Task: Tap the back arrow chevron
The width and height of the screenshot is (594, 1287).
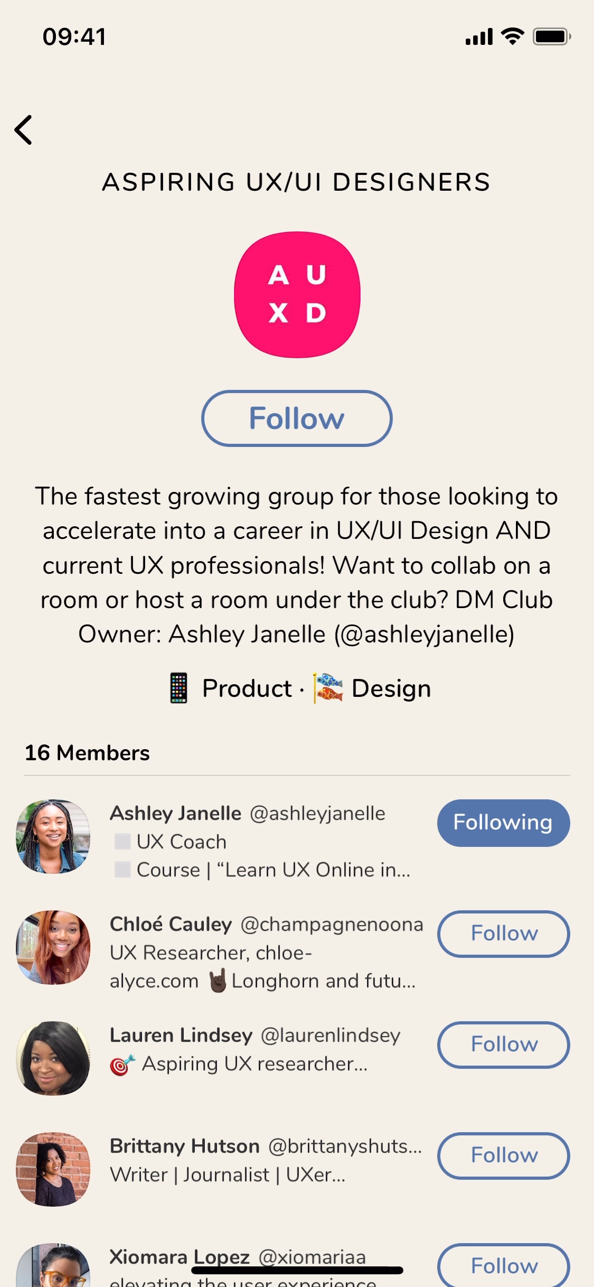Action: [24, 130]
